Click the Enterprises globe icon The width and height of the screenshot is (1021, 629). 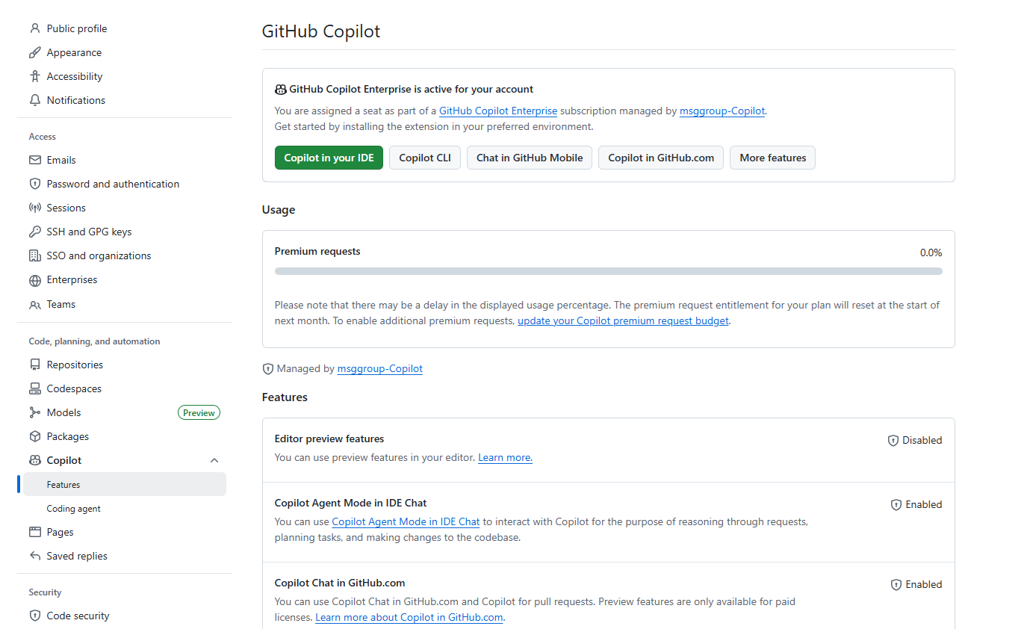(x=34, y=280)
